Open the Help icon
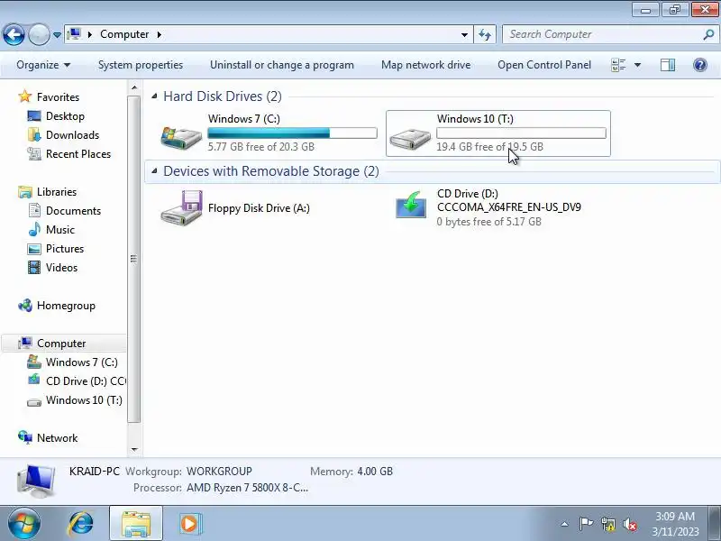Viewport: 721px width, 541px height. point(700,65)
